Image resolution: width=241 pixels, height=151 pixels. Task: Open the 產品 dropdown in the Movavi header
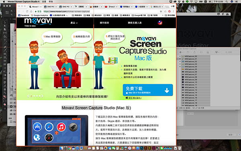tap(74, 23)
